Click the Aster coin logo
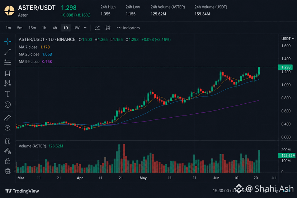The image size is (297, 198). point(9,11)
